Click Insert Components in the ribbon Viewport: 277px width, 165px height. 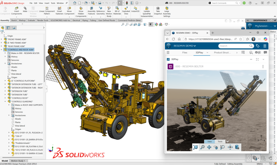pos(17,11)
